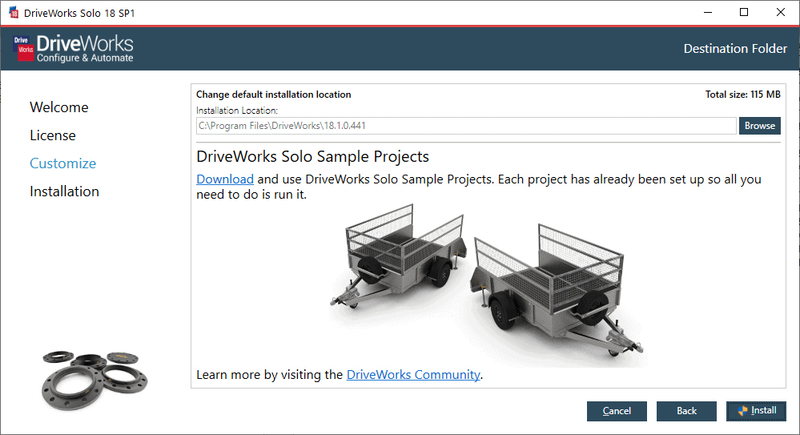Click the flanges image in the sidebar

[x=94, y=380]
